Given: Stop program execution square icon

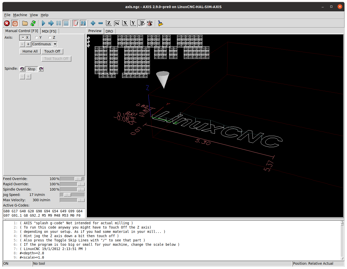Looking at the screenshot, I should coord(66,23).
